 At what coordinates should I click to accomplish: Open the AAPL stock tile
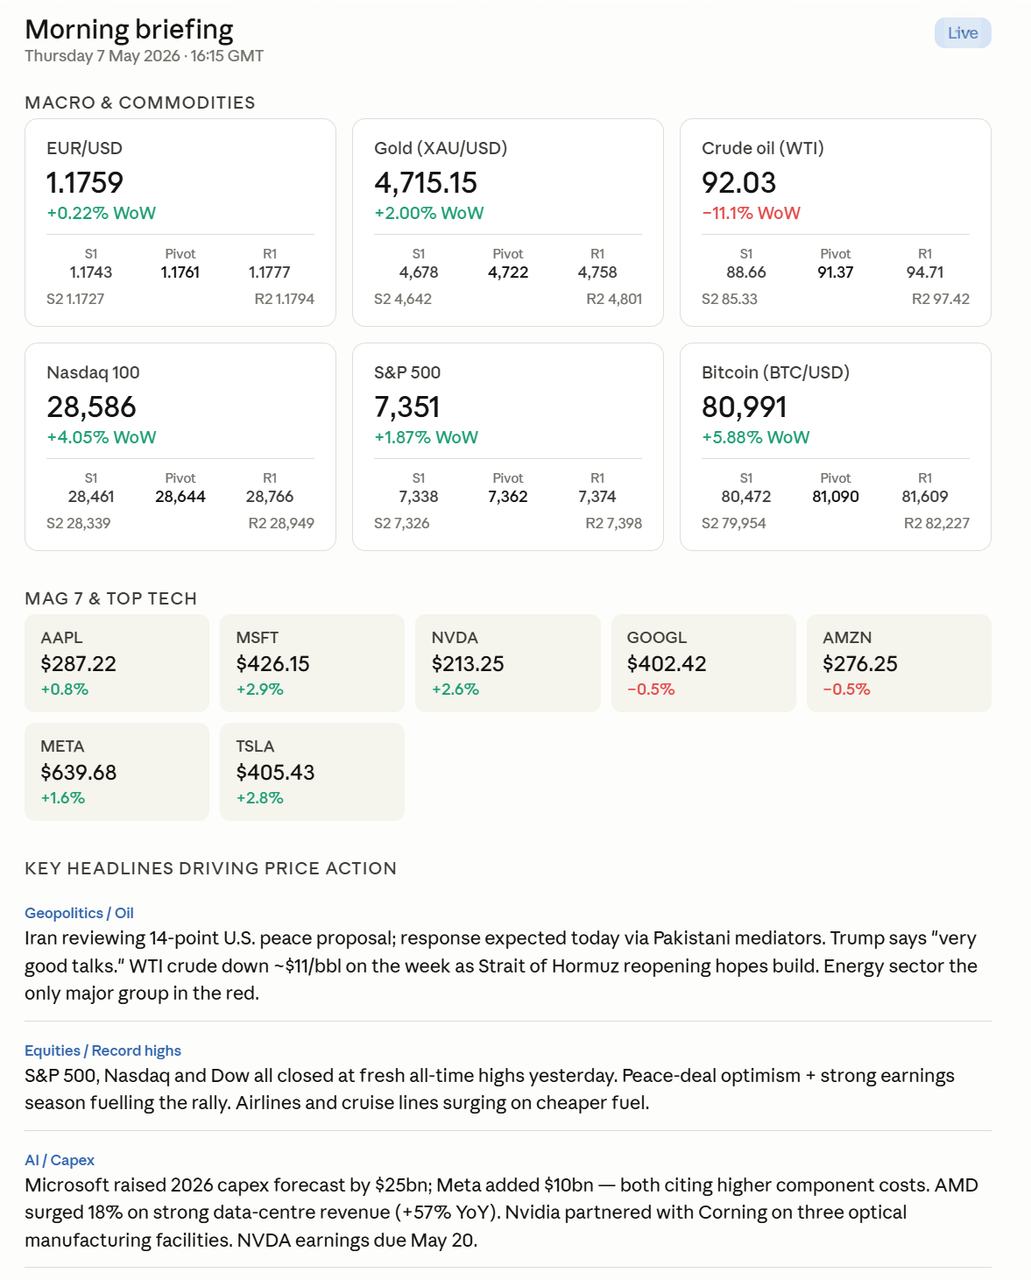tap(117, 663)
